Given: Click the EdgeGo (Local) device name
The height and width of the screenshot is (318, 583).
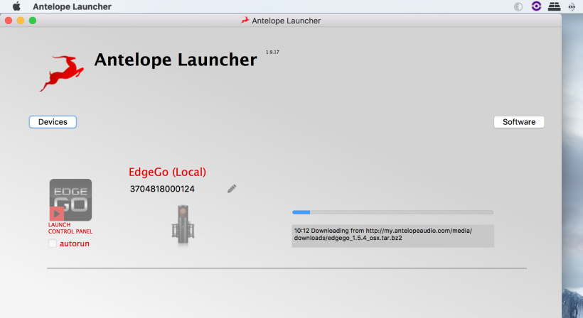Looking at the screenshot, I should [167, 172].
